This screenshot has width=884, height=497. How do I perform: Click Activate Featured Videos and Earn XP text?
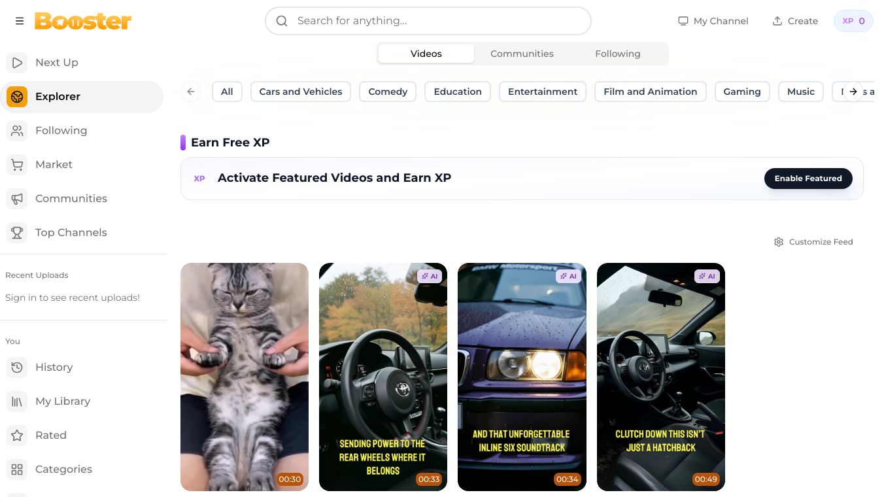click(x=334, y=178)
